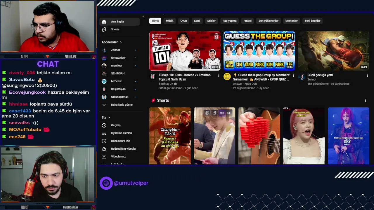Click case1433 username in chat
The width and height of the screenshot is (374, 210).
tap(20, 111)
